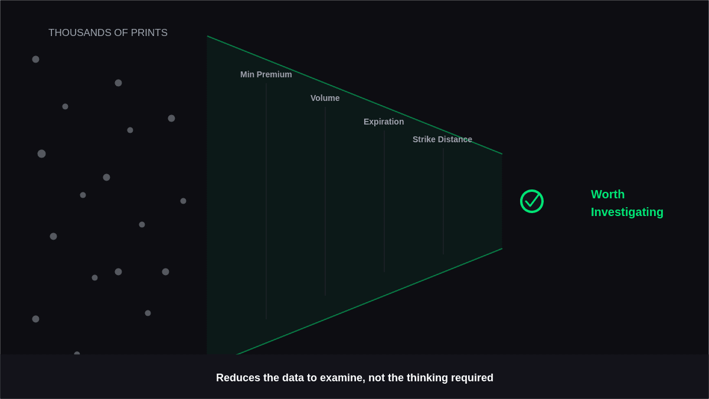709x399 pixels.
Task: Click the Min Premium filter label
Action: 266,74
